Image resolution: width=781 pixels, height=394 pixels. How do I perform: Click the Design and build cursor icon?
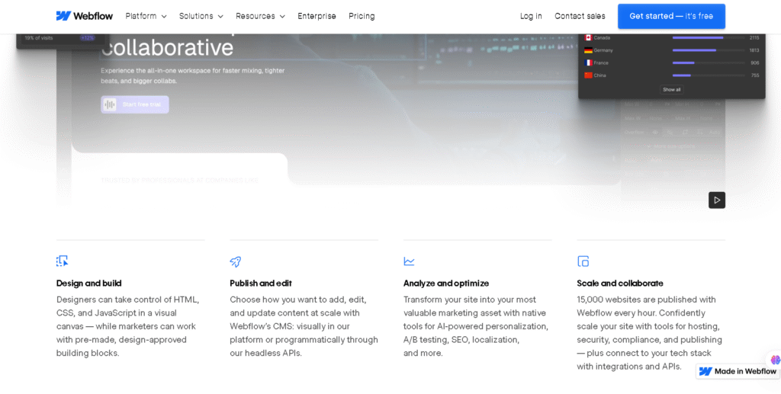click(63, 261)
